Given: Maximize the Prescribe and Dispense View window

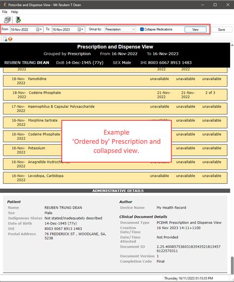Looking at the screenshot, I should click(x=215, y=4).
